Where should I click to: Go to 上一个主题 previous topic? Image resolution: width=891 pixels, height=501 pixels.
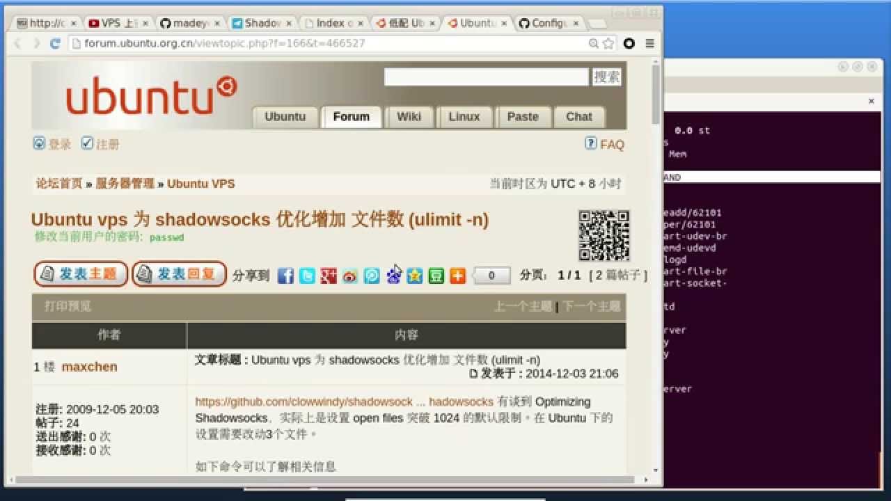pos(523,306)
